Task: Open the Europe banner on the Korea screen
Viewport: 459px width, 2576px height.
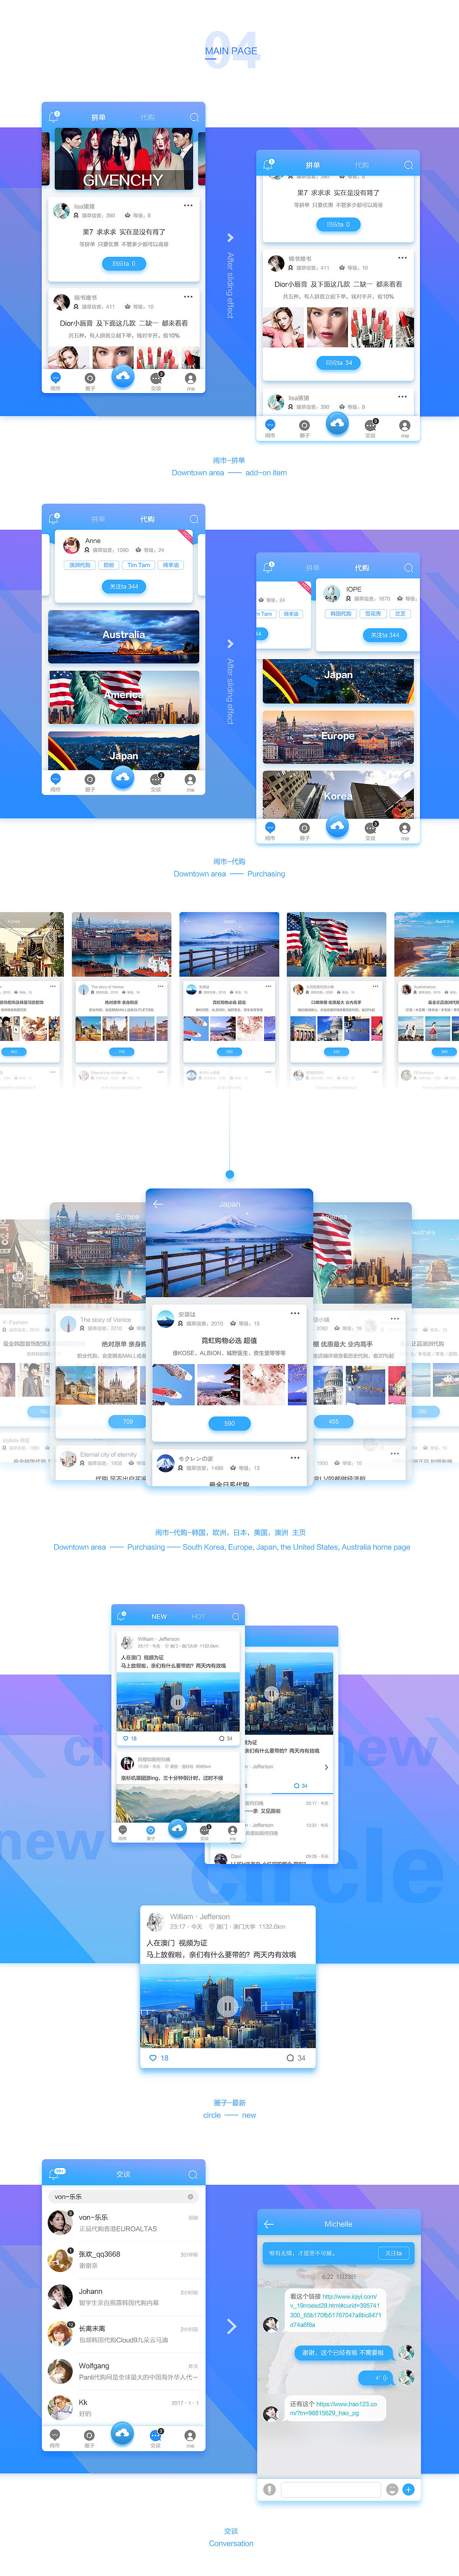Action: 338,737
